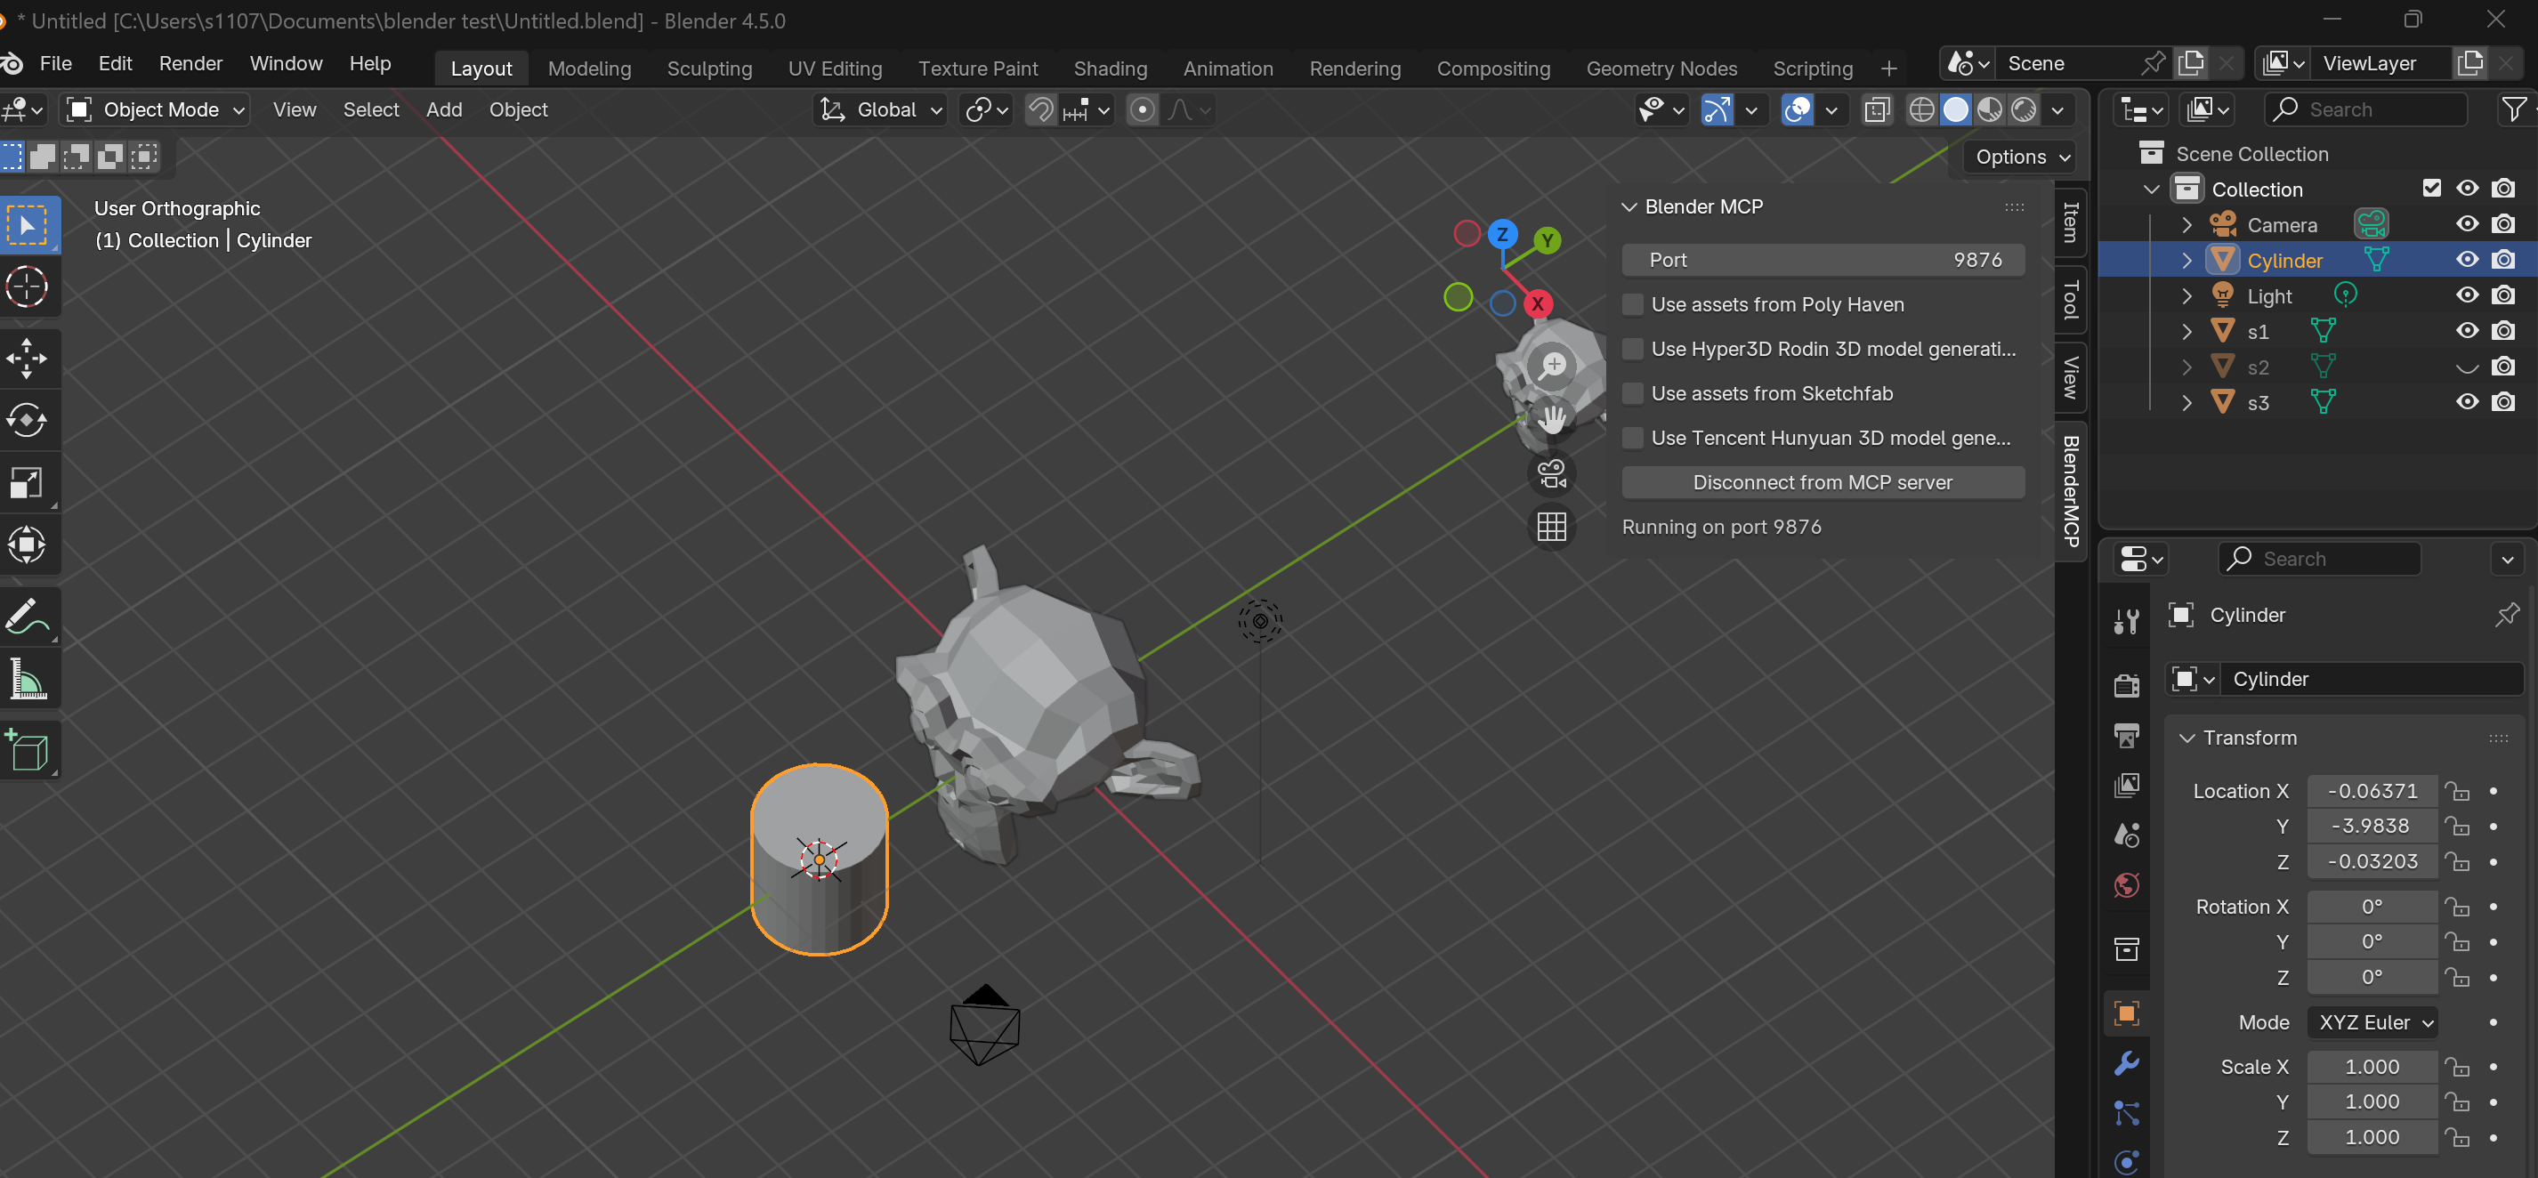Expand the Cylinder tree item
Screen dimensions: 2538x1178
pyautogui.click(x=2186, y=260)
